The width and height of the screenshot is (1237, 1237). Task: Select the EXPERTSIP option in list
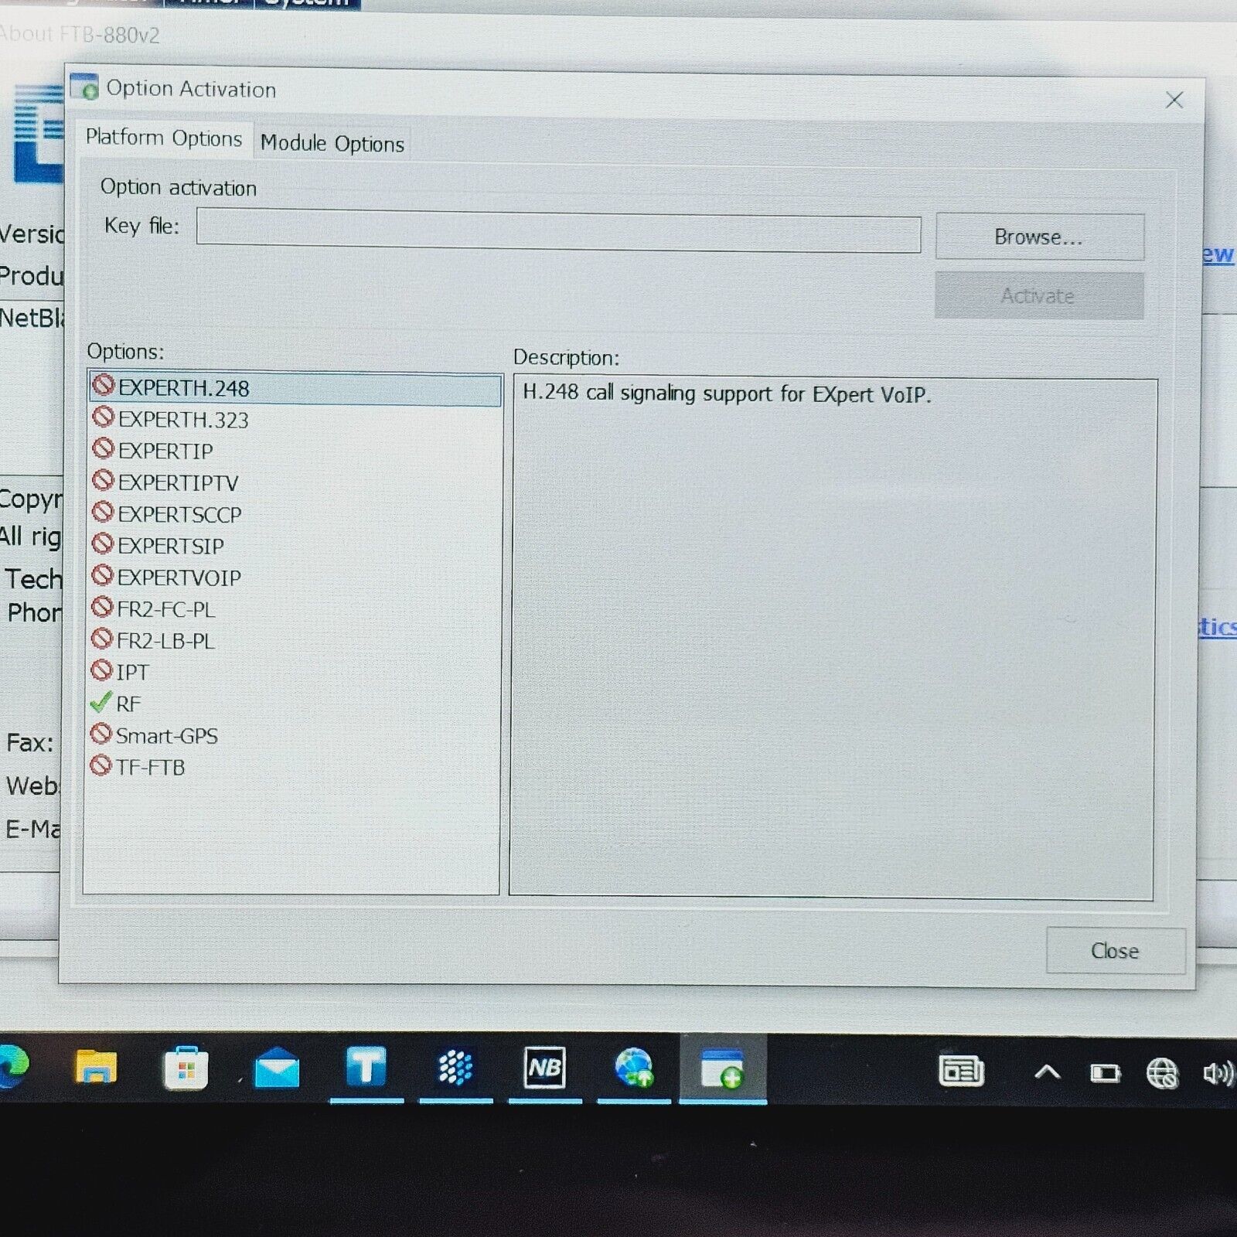[170, 547]
